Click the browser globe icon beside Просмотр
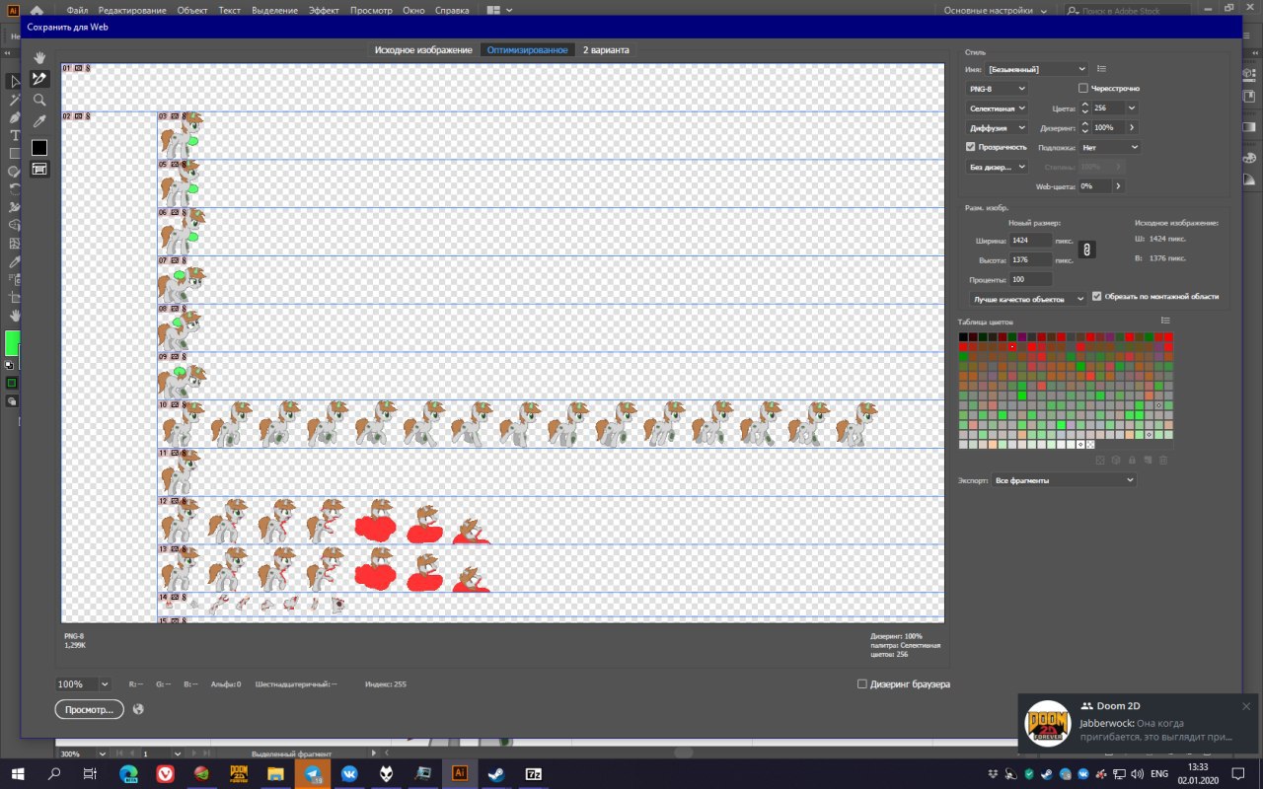The image size is (1263, 789). [x=138, y=709]
